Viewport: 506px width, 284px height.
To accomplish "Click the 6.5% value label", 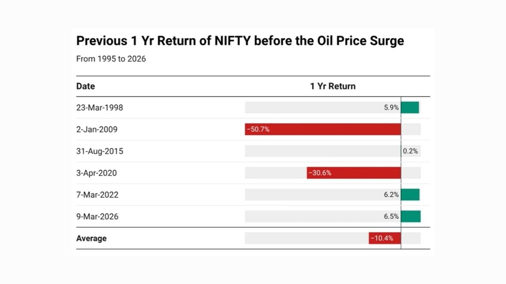I will click(x=391, y=217).
